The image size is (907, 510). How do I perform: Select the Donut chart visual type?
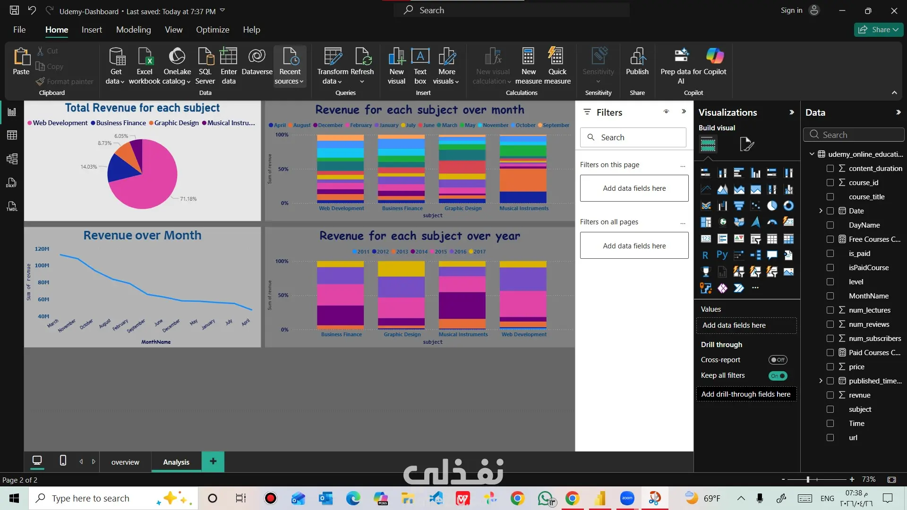coord(788,206)
